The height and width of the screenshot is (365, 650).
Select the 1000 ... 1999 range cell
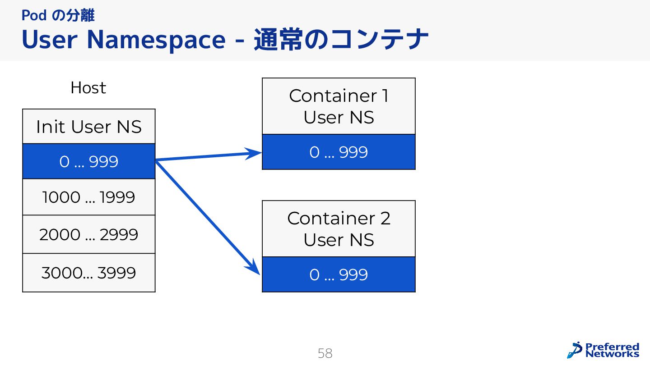(x=89, y=197)
